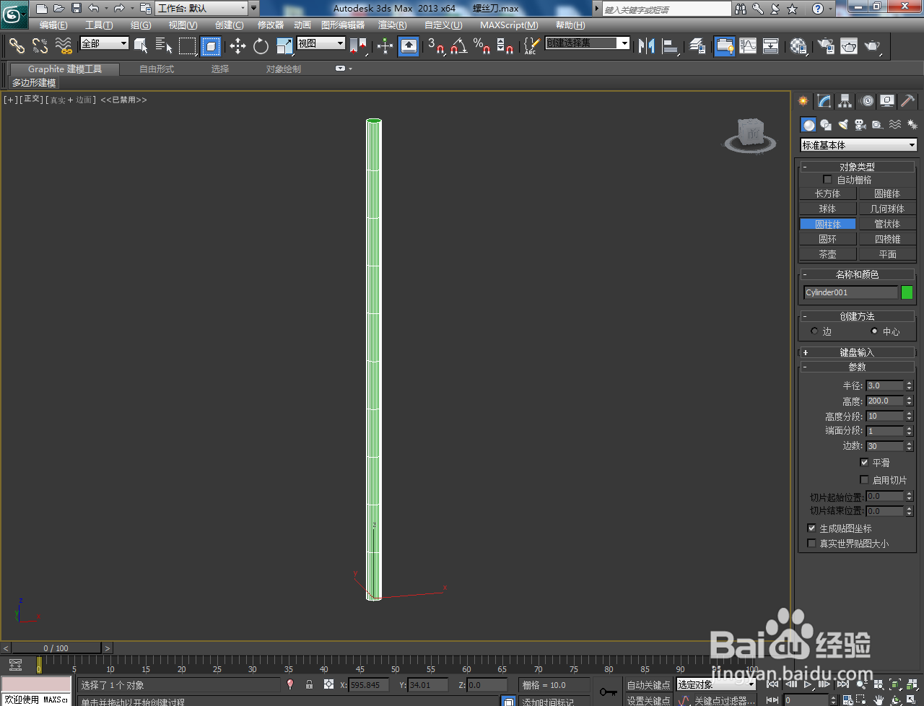Click the 设置关键点 set key button

coord(648,700)
